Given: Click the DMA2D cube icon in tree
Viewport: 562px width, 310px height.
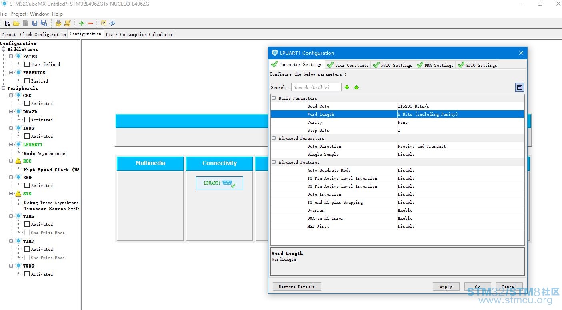Looking at the screenshot, I should (x=18, y=112).
